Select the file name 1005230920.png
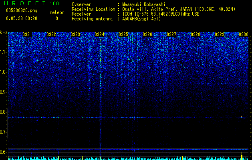The width and height of the screenshot is (252, 160). coord(21,11)
